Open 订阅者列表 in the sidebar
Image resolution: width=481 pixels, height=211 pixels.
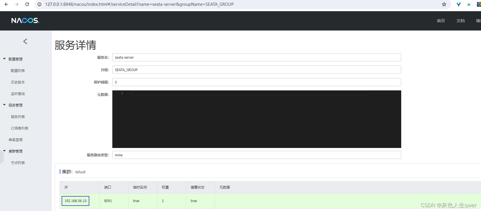coord(20,128)
